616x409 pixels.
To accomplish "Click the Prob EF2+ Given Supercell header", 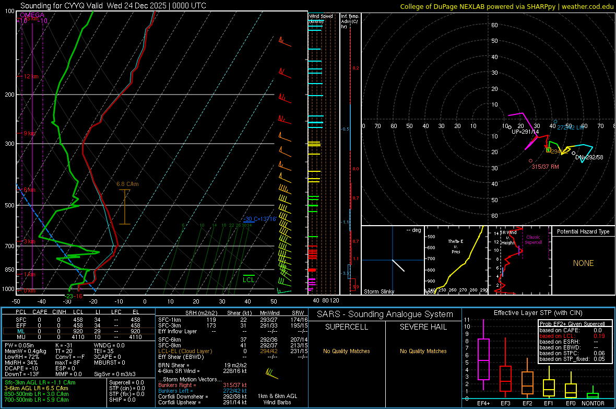I will coord(571,324).
